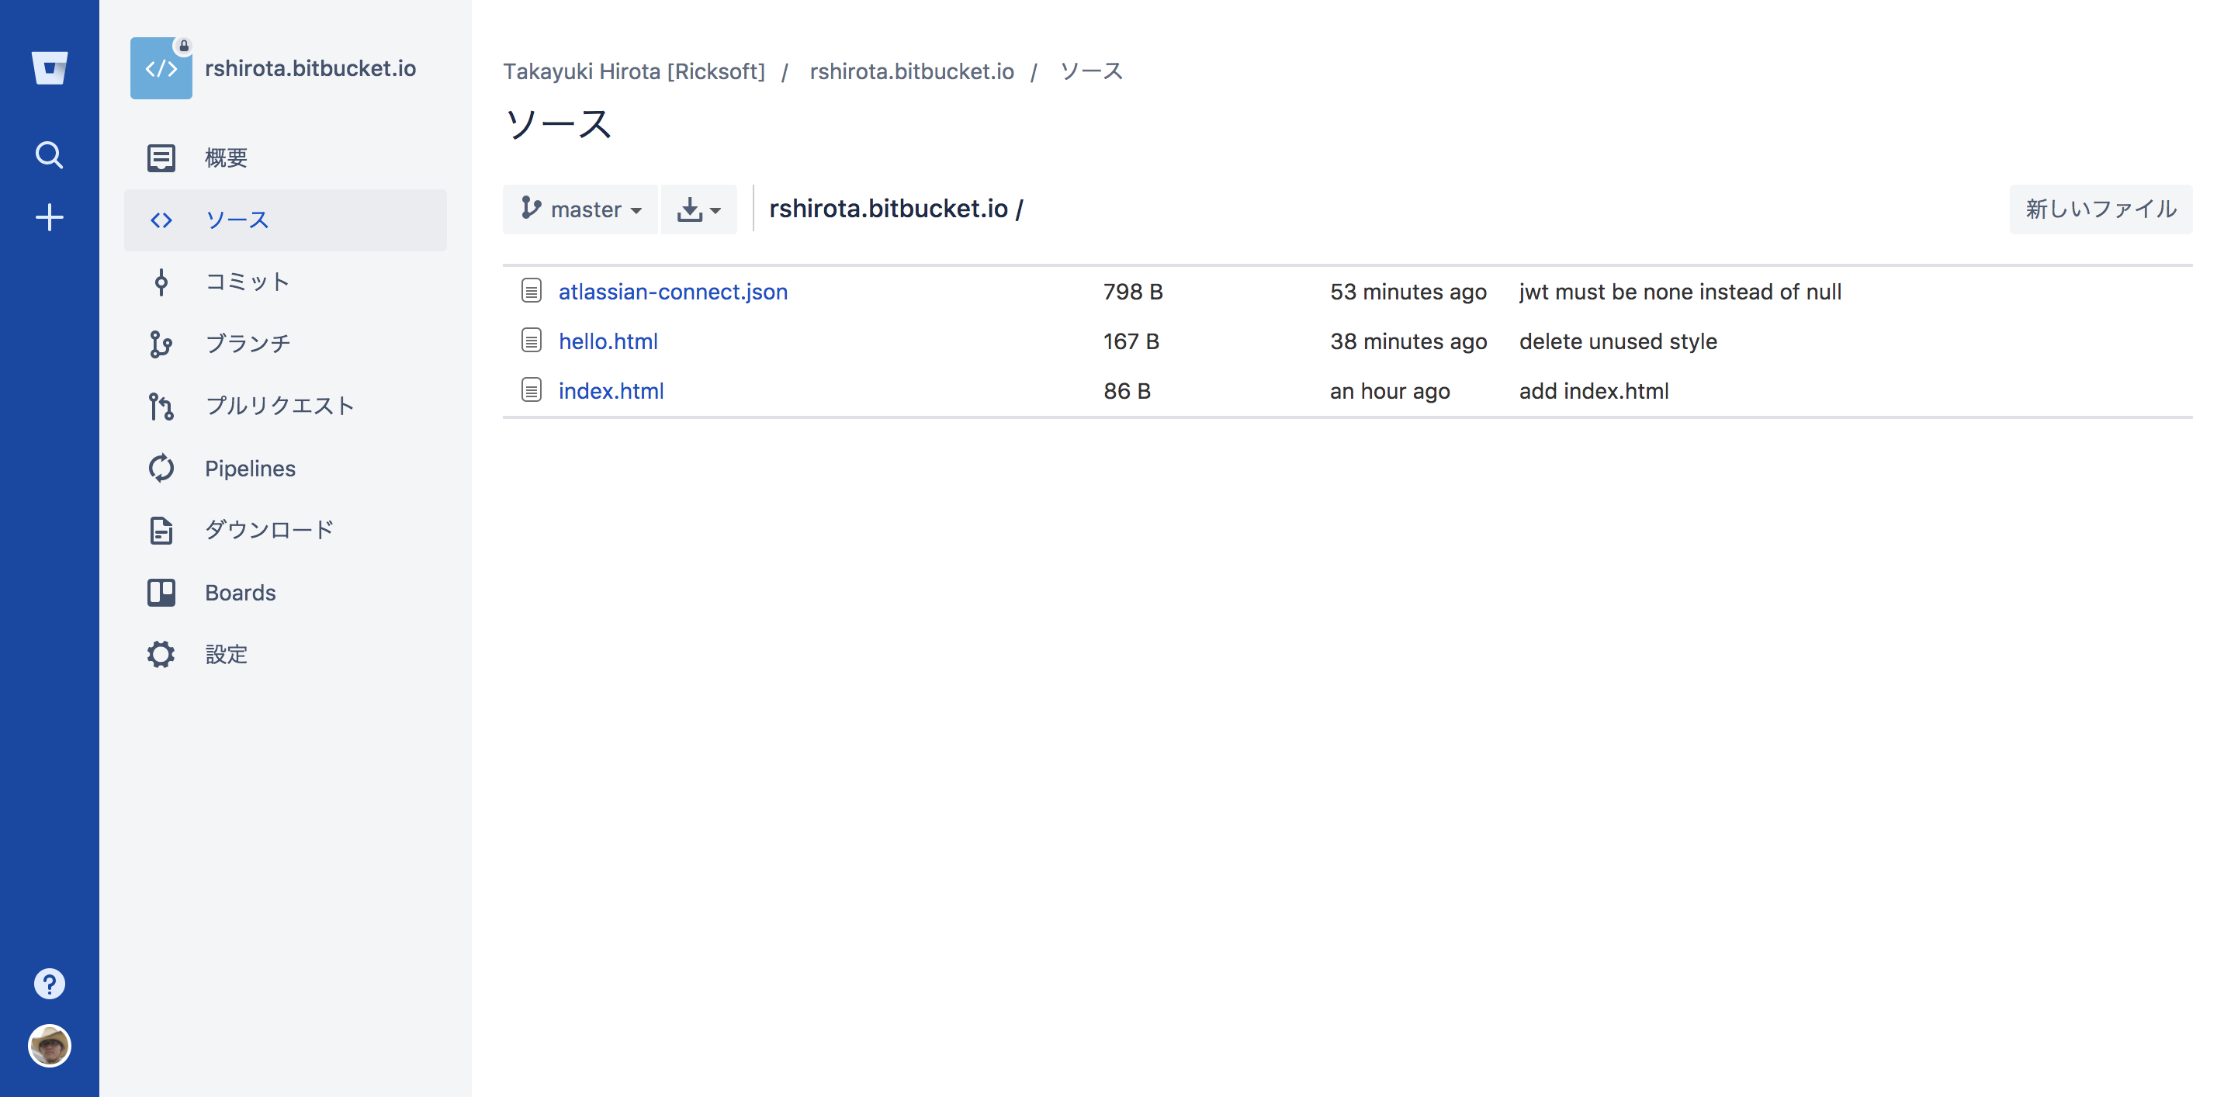Click the 設定 gear icon
Screen dimensions: 2224x1097
[x=161, y=655]
